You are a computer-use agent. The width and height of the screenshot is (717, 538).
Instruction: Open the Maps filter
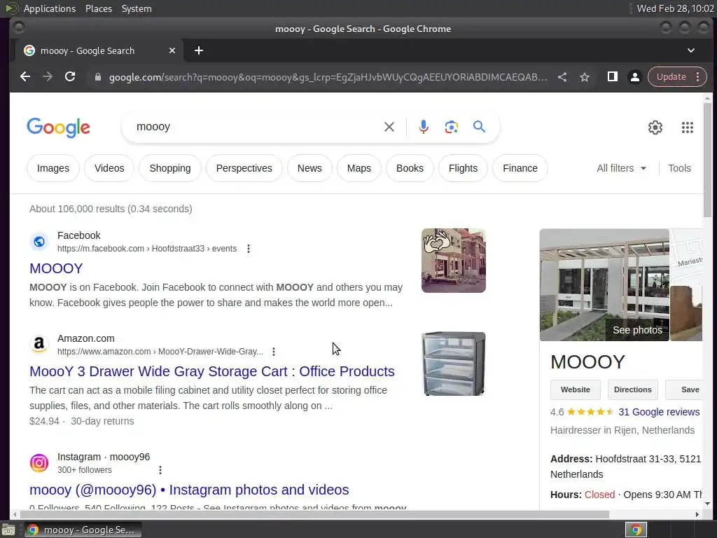[x=359, y=168]
